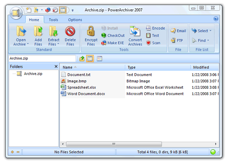The width and height of the screenshot is (228, 164).
Task: Close the Folders panel
Action: click(56, 66)
